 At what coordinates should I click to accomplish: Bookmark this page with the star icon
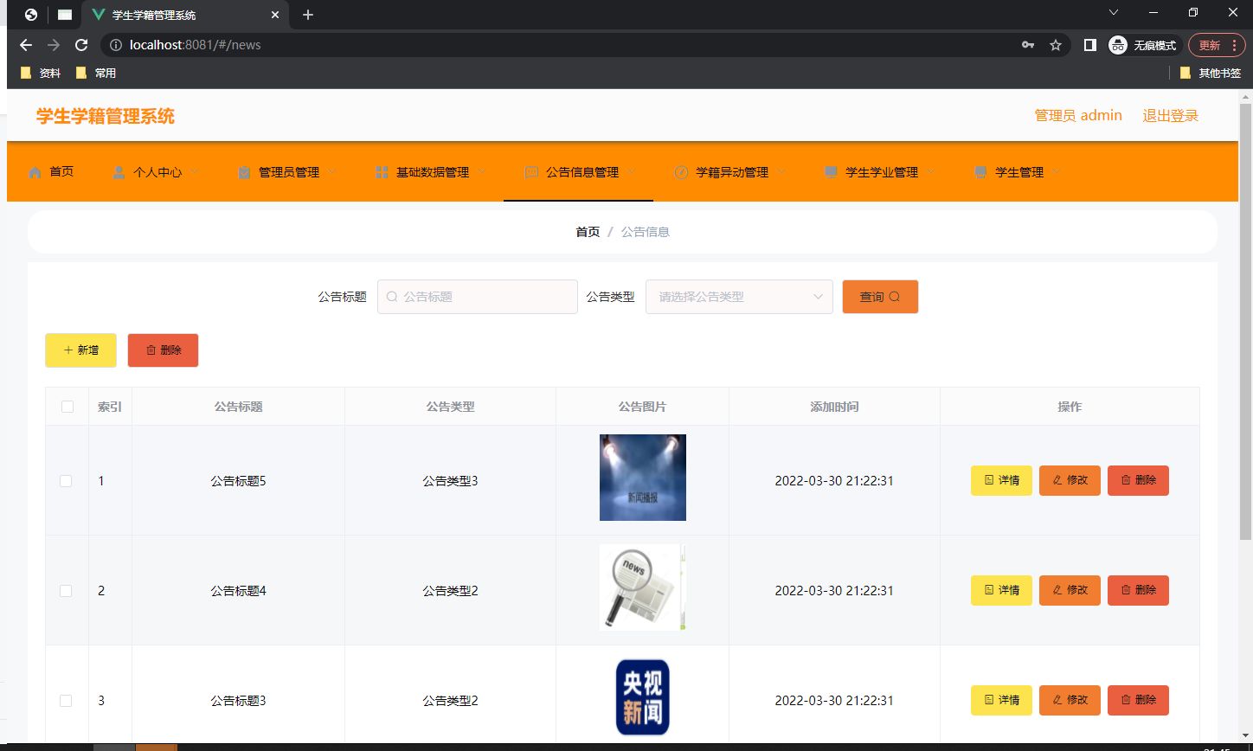(1056, 45)
